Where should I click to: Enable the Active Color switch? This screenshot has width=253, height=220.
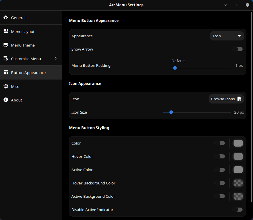coord(220,170)
